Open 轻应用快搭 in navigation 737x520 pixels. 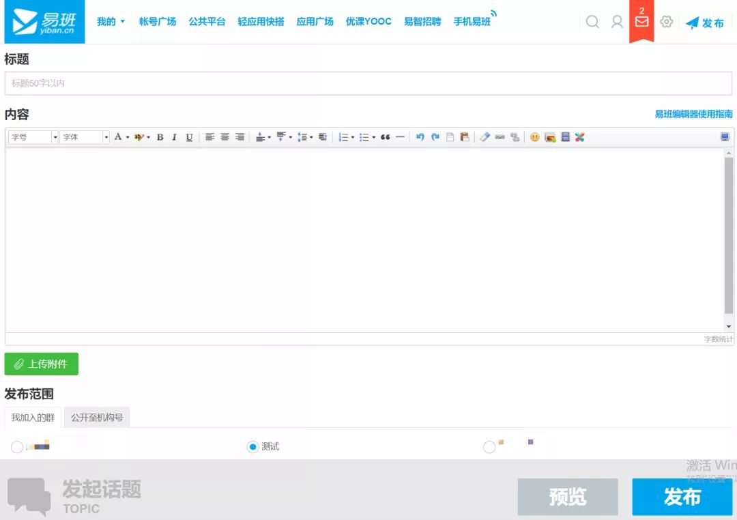coord(261,22)
